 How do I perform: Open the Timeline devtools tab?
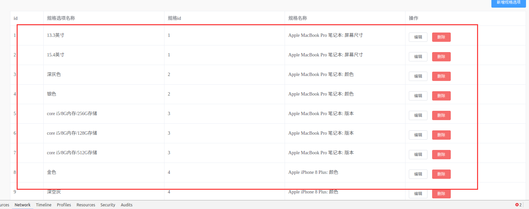pyautogui.click(x=44, y=205)
